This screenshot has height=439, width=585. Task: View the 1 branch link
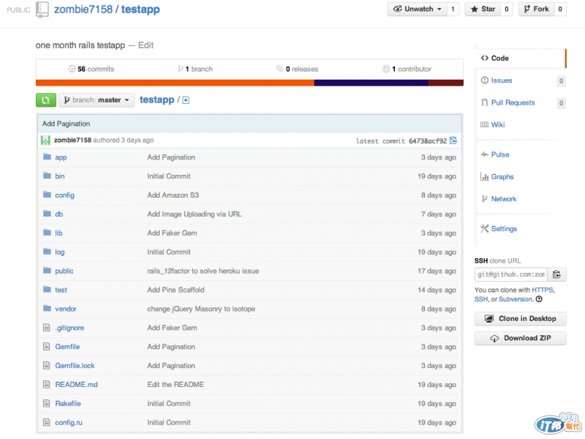pos(195,69)
